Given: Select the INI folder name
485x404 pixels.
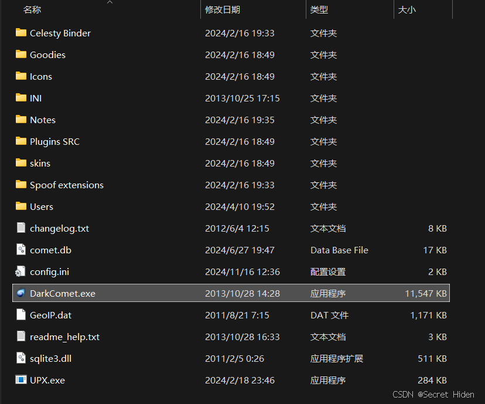Looking at the screenshot, I should tap(36, 98).
